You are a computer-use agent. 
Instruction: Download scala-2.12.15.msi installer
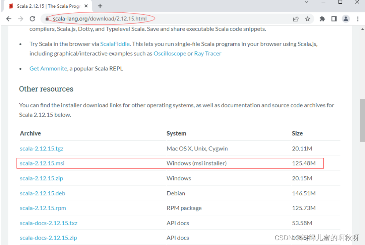coord(42,164)
